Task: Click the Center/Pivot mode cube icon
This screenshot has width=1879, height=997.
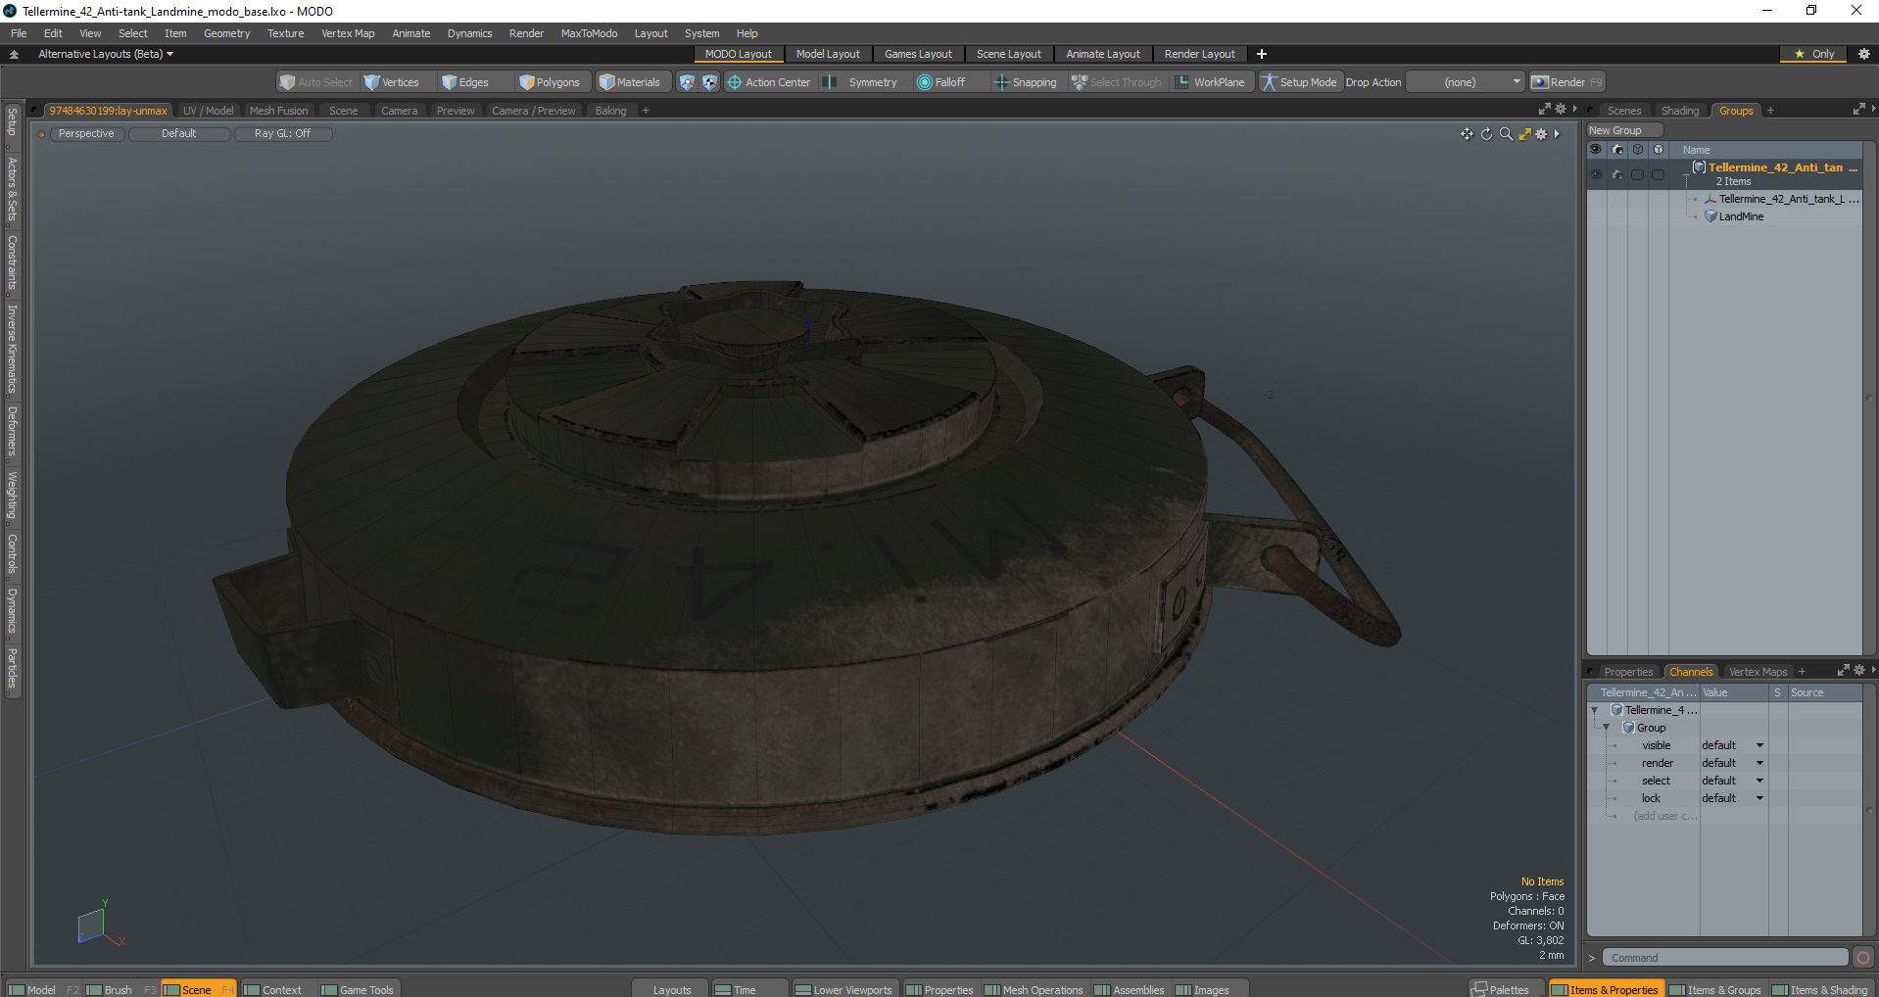Action: [709, 82]
